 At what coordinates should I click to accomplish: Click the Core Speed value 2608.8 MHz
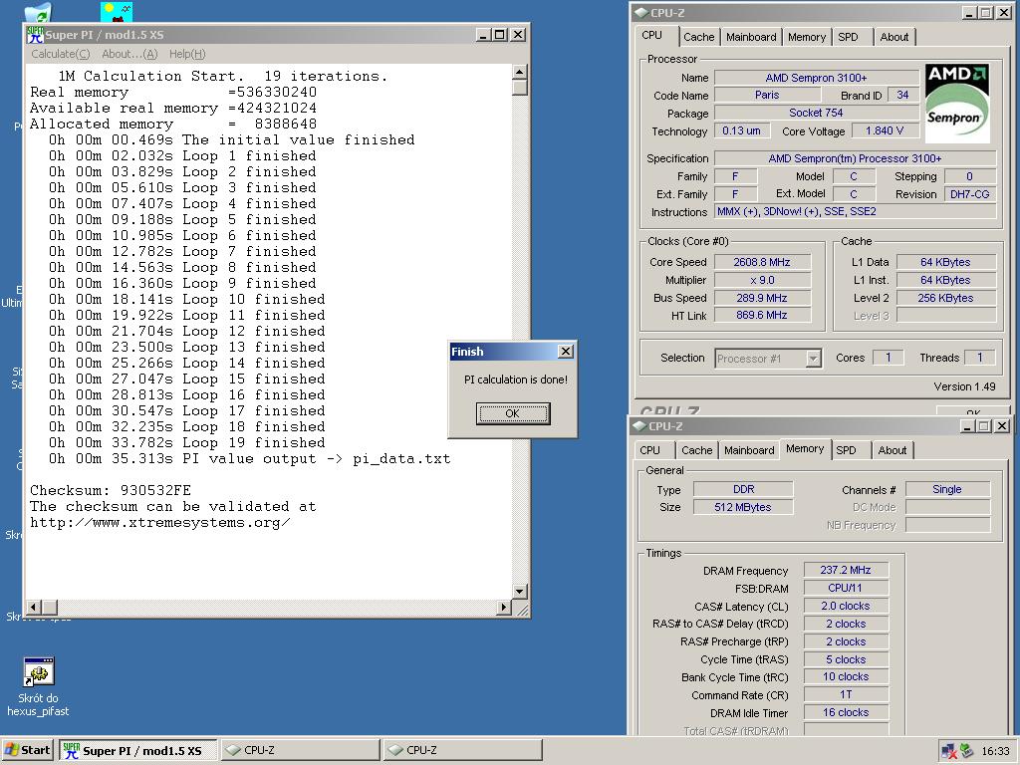click(x=762, y=262)
